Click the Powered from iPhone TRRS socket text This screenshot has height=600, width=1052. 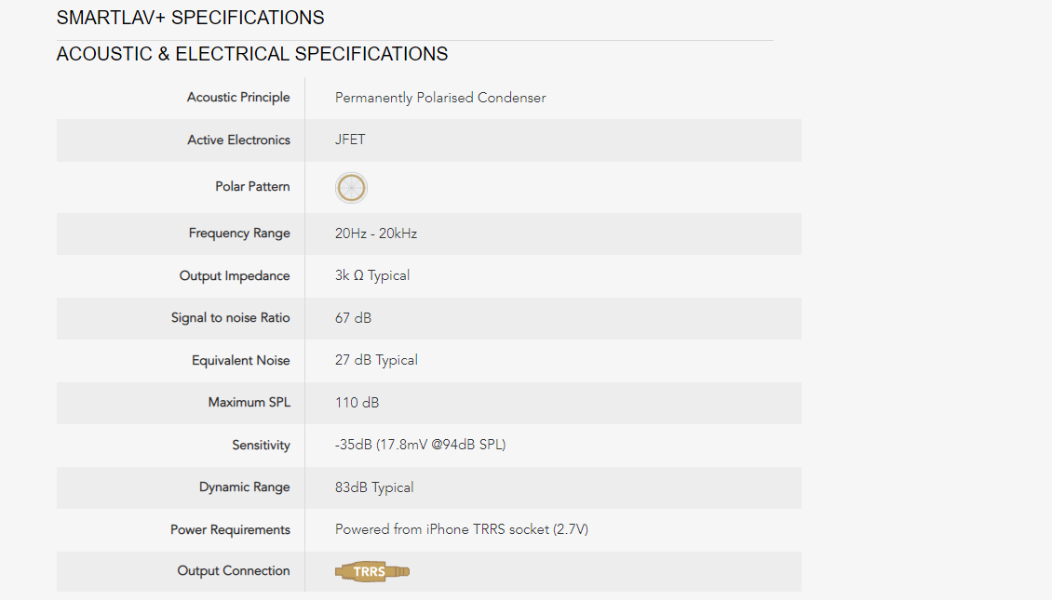(x=462, y=529)
